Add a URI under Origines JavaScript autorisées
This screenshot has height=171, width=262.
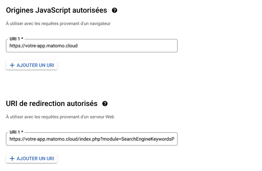(x=32, y=65)
